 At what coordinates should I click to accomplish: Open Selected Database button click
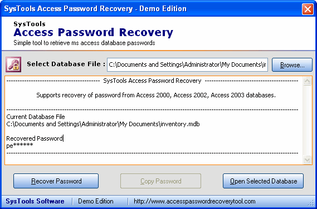[x=263, y=181]
